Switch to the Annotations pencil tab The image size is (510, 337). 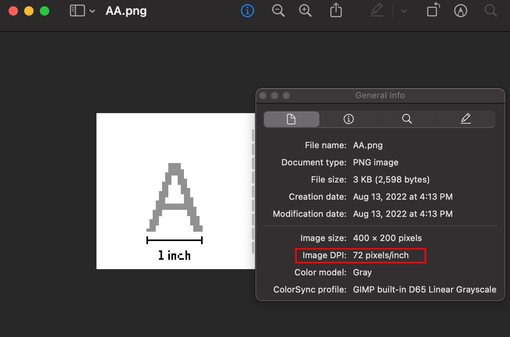(x=465, y=119)
